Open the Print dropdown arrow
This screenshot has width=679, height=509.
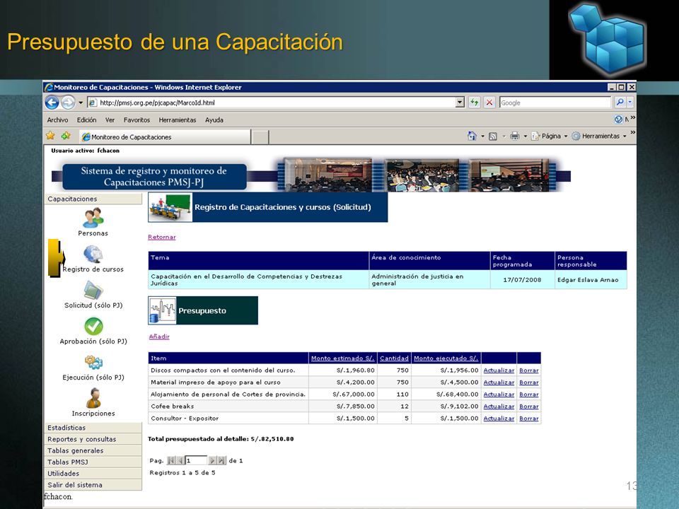(x=526, y=136)
